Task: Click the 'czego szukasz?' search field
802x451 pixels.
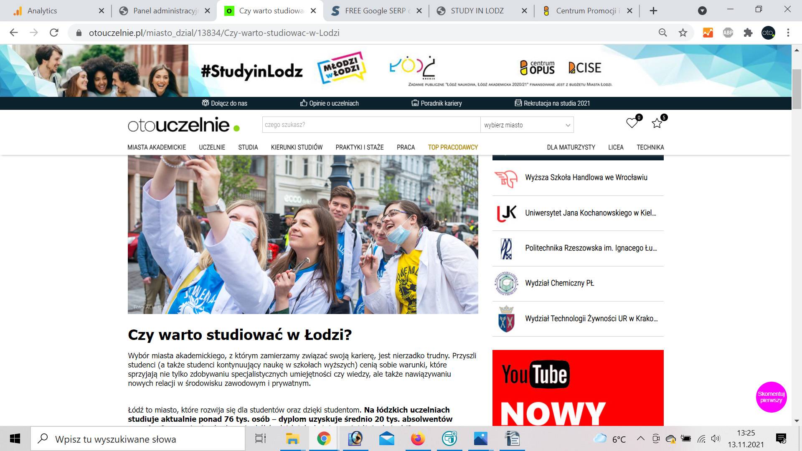Action: pyautogui.click(x=371, y=125)
